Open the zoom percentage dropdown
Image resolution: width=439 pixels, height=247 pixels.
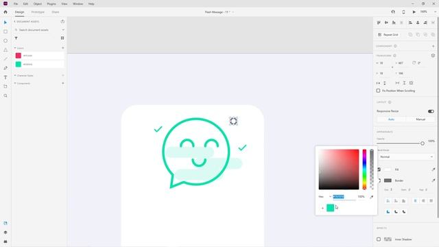pos(435,12)
